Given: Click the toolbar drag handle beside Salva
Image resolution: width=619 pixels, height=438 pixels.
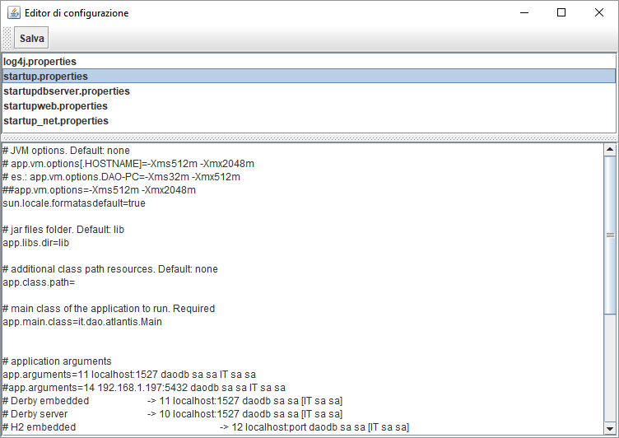Looking at the screenshot, I should coord(7,38).
